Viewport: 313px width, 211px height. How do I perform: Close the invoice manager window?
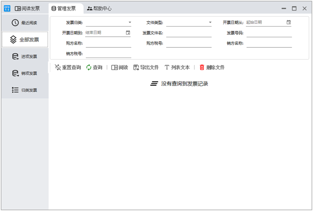click(304, 8)
